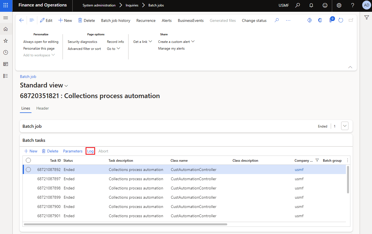Click Batch tasks New button
This screenshot has width=372, height=234.
(x=31, y=151)
